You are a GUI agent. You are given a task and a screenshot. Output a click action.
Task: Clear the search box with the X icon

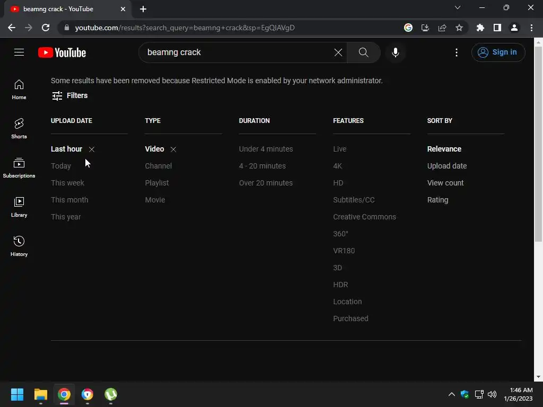[338, 52]
